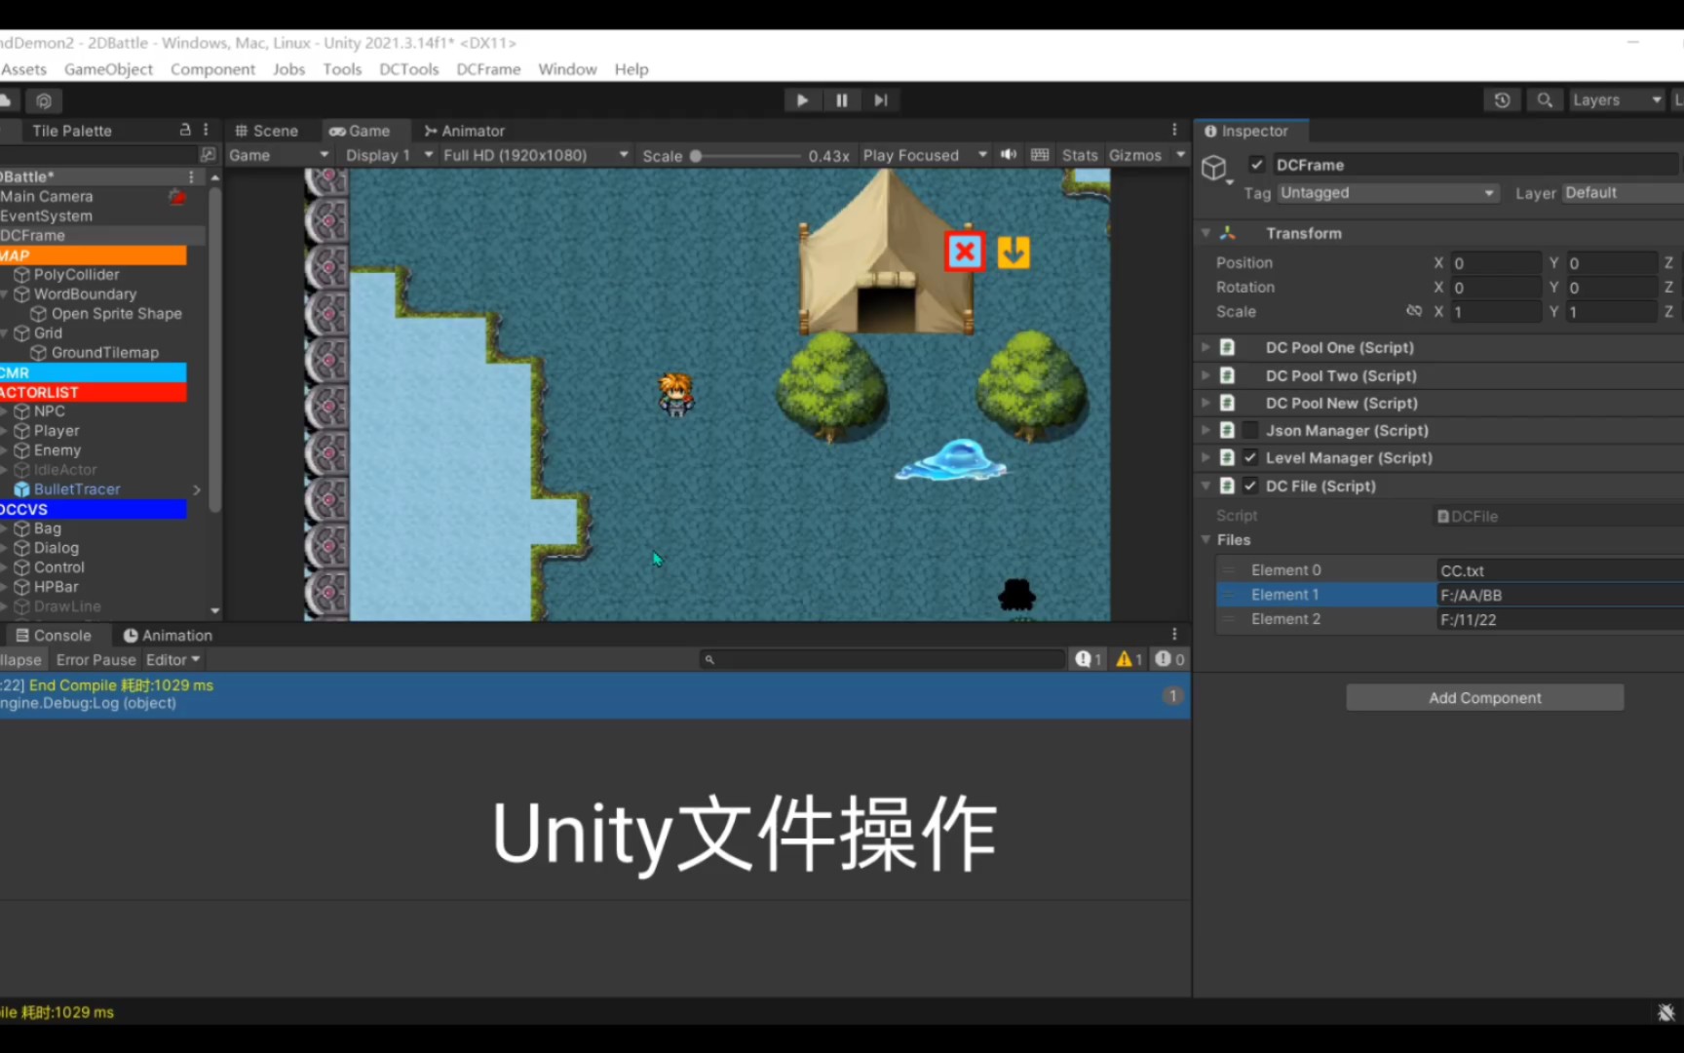Enable the Json Manager script checkbox

1249,430
